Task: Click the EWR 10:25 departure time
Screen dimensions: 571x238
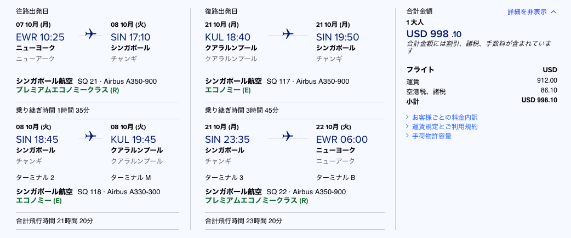Action: [41, 37]
